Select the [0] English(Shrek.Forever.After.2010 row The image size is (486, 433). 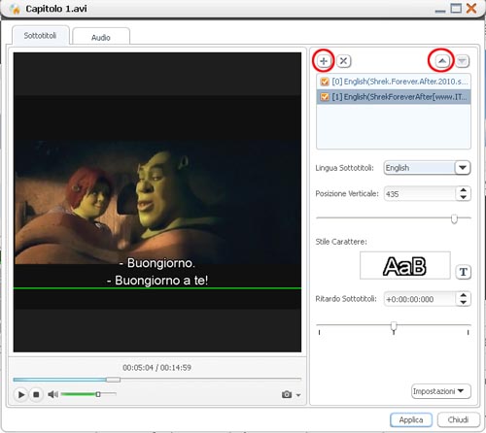click(394, 82)
